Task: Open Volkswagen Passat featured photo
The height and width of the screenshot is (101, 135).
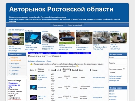Action: (102, 38)
